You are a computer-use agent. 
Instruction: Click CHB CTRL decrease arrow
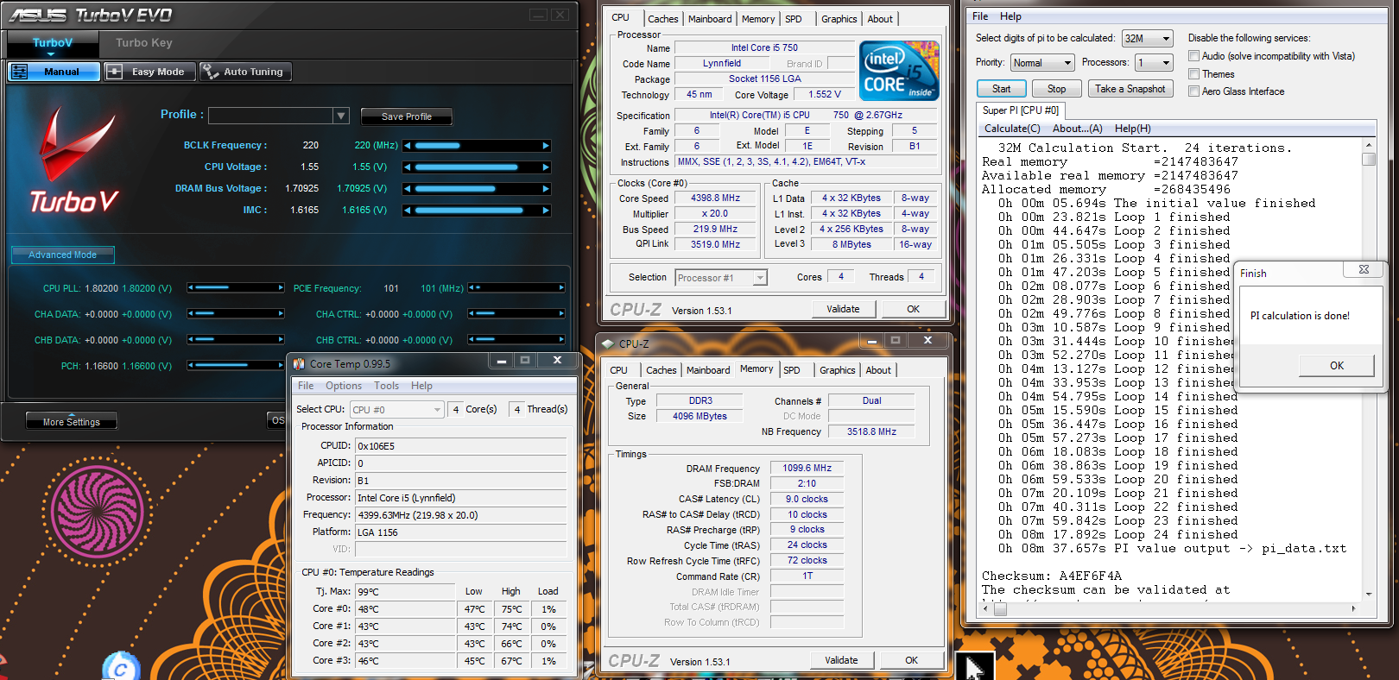click(472, 340)
